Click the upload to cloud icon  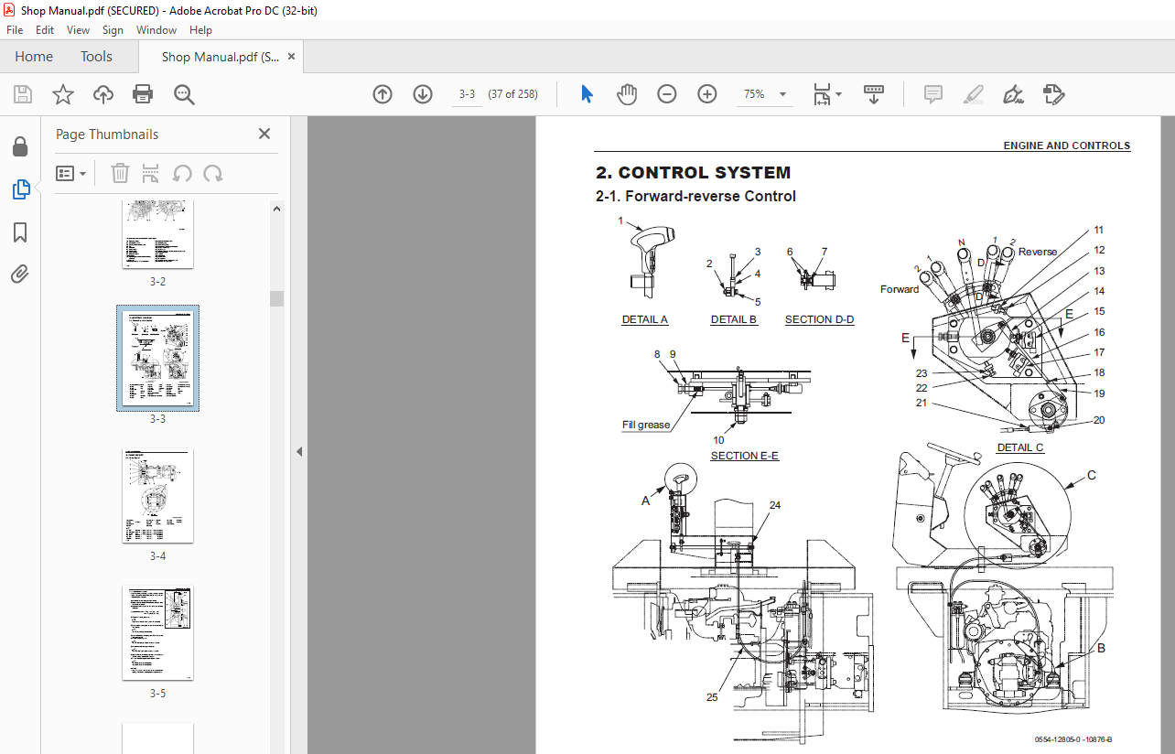(103, 94)
